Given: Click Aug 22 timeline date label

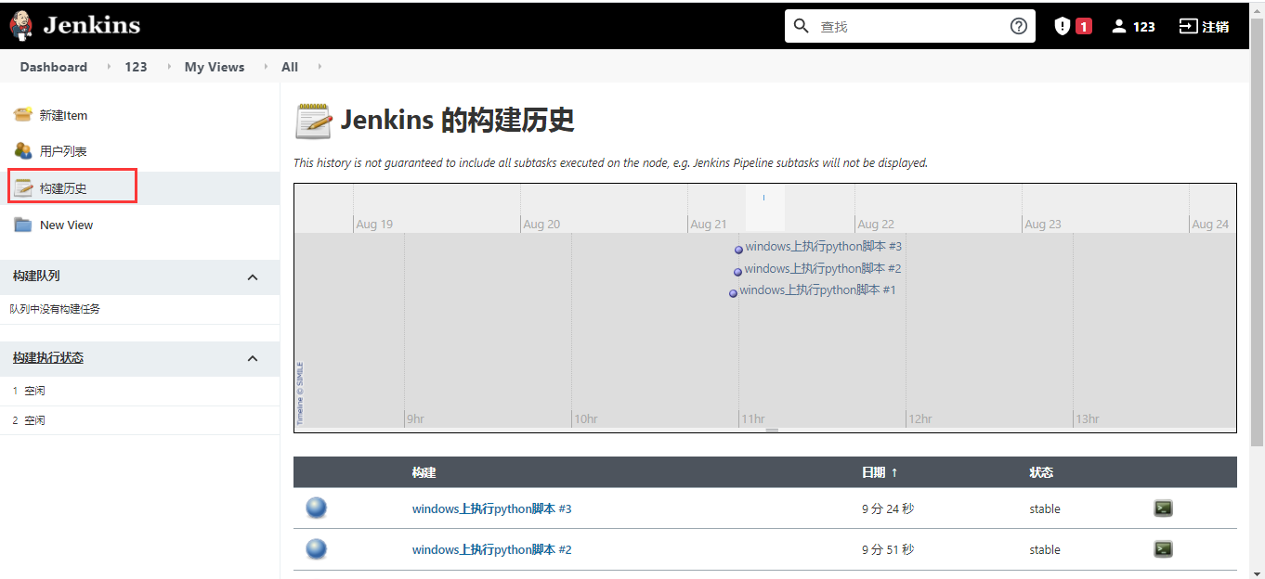Looking at the screenshot, I should tap(876, 225).
